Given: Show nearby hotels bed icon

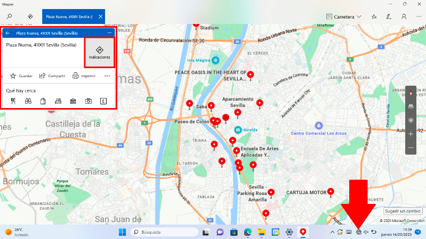Looking at the screenshot, I should [x=58, y=101].
